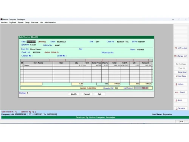Click the Printing Y field

pos(28,93)
